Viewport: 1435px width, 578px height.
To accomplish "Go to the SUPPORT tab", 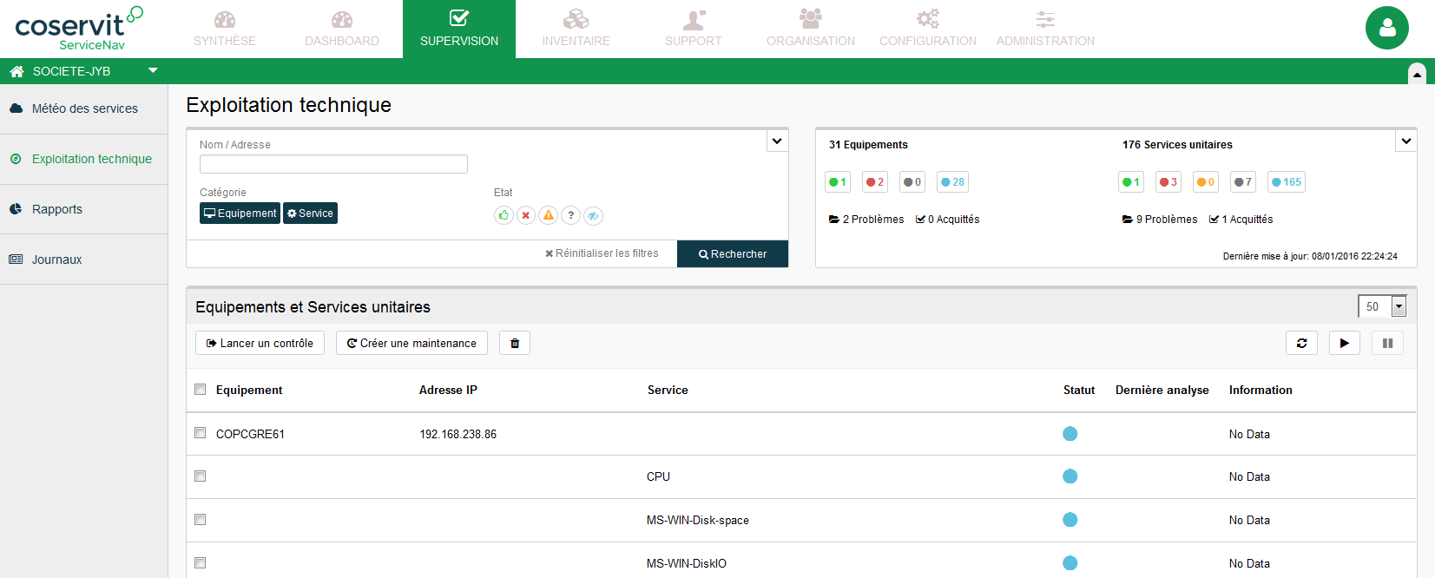I will (694, 30).
